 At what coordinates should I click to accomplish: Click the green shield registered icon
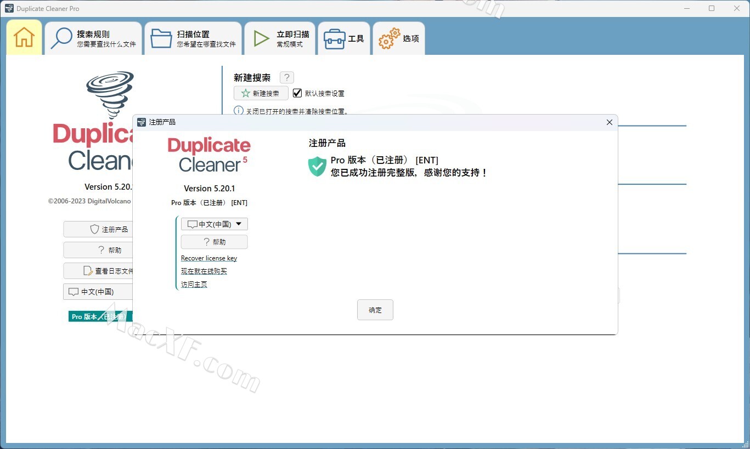[317, 166]
